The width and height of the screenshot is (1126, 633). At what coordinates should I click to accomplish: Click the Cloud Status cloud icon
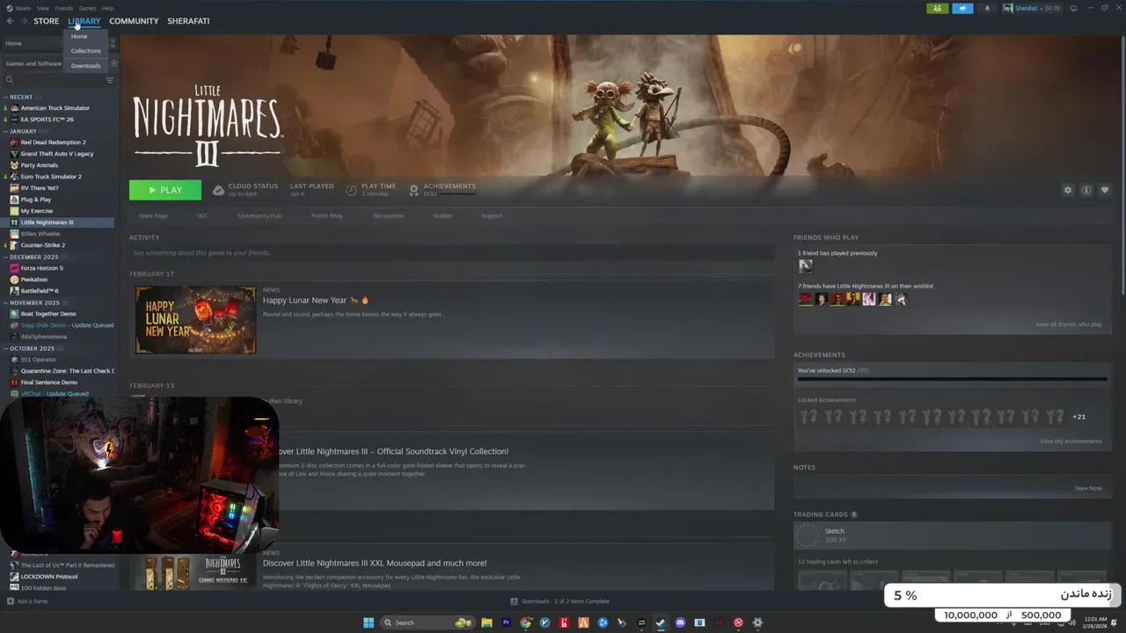click(218, 190)
